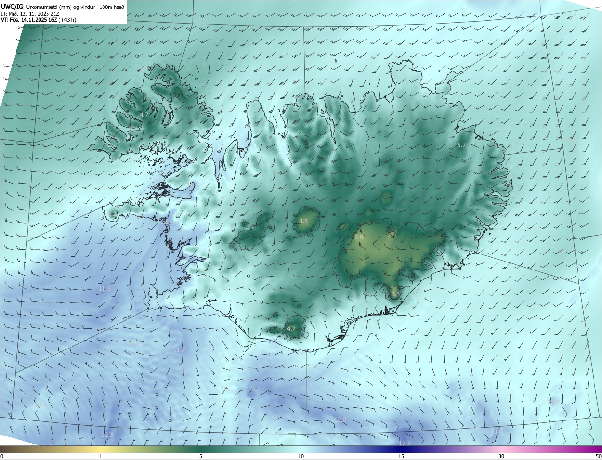Click the colorbar tick label 30

[501, 456]
